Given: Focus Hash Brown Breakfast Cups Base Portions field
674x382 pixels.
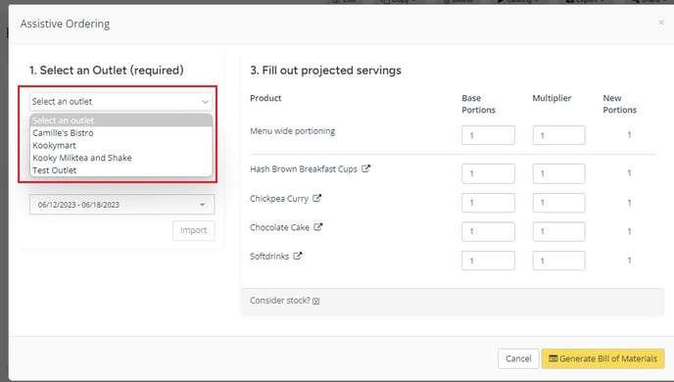Looking at the screenshot, I should click(488, 173).
